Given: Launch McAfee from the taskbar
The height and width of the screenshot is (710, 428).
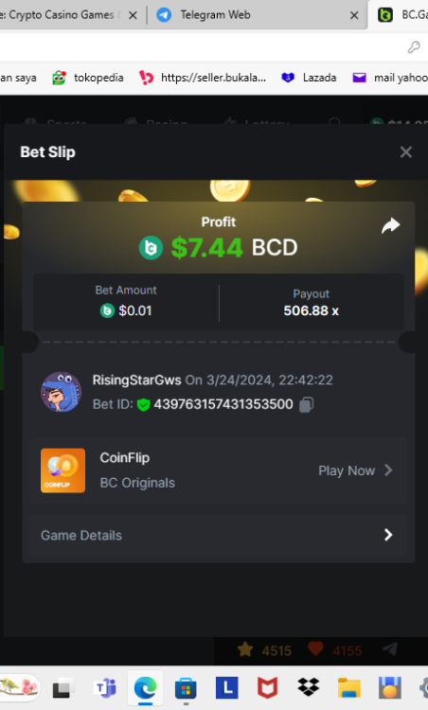Looking at the screenshot, I should [267, 689].
